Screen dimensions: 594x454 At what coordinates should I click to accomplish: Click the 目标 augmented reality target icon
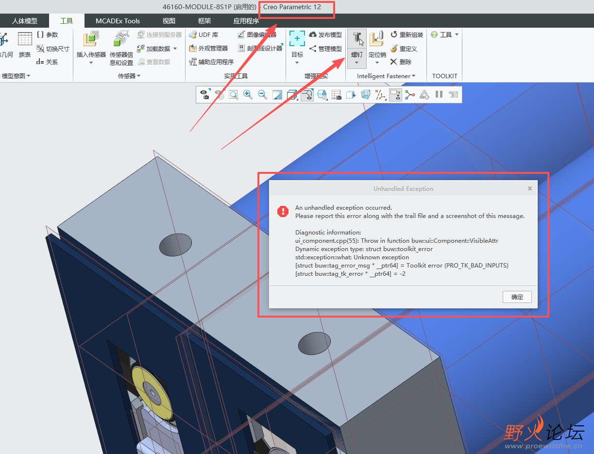[x=297, y=38]
